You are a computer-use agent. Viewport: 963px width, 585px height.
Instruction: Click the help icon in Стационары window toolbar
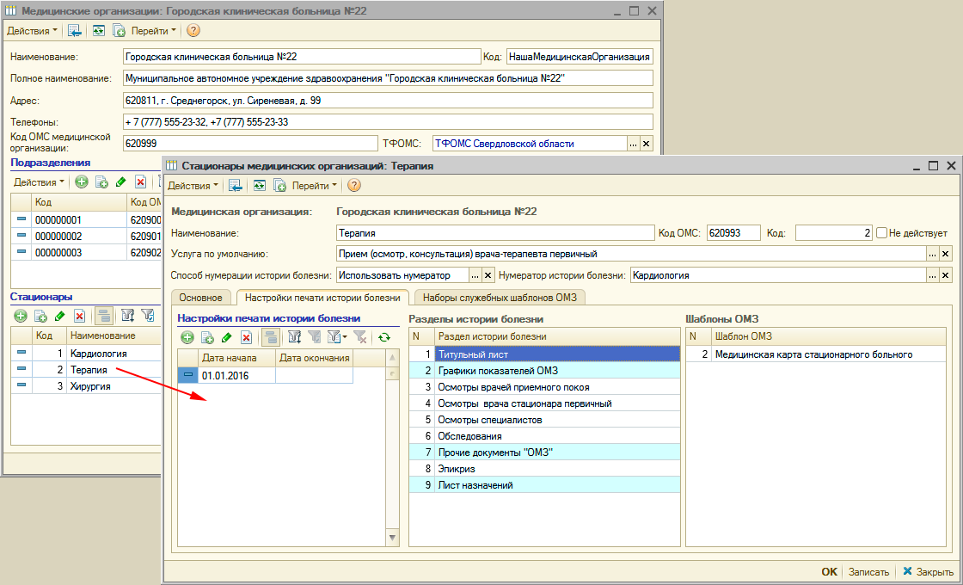coord(353,185)
